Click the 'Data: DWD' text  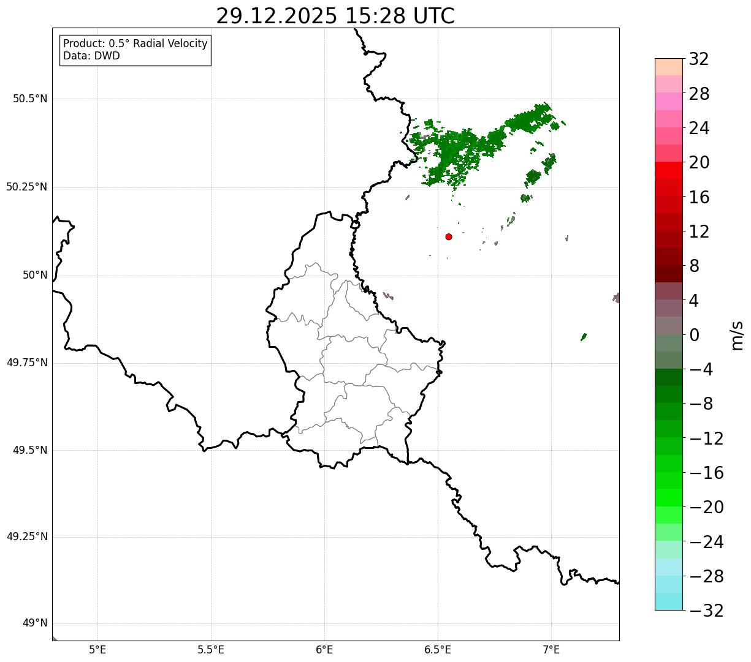click(91, 56)
